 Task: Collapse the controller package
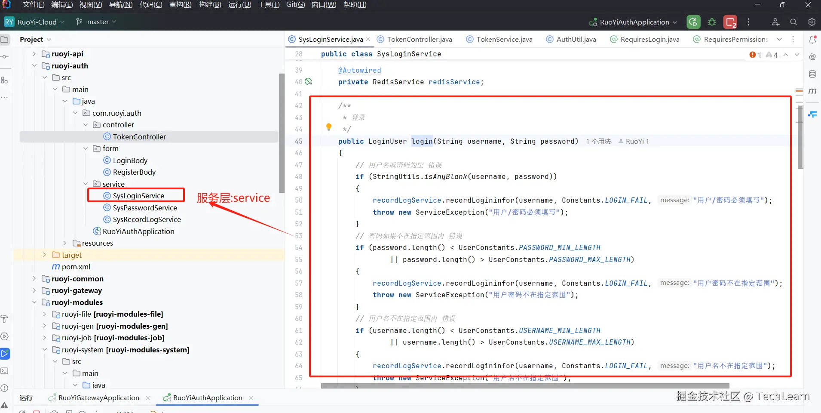tap(86, 125)
